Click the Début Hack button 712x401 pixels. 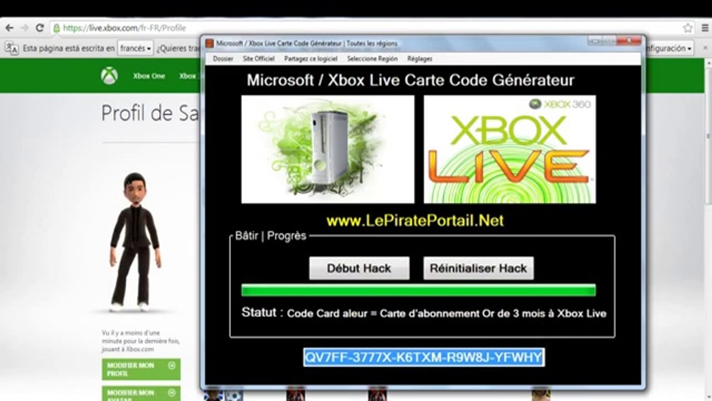pos(359,268)
